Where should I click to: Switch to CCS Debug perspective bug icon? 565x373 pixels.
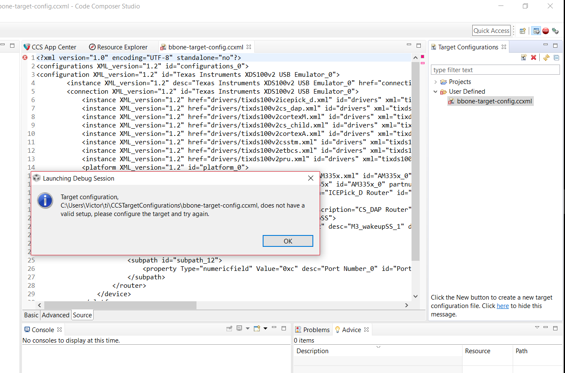(x=555, y=30)
